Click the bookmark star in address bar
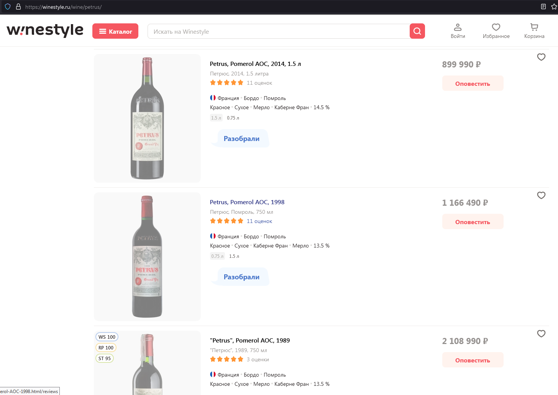The image size is (558, 395). (x=554, y=7)
